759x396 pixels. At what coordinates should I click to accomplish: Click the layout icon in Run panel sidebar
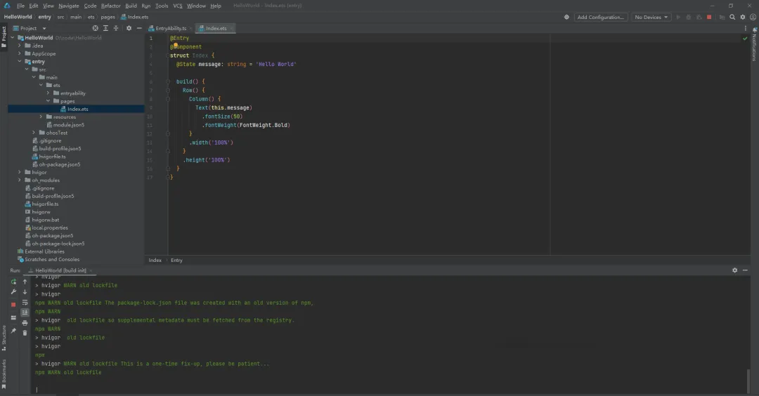13,317
